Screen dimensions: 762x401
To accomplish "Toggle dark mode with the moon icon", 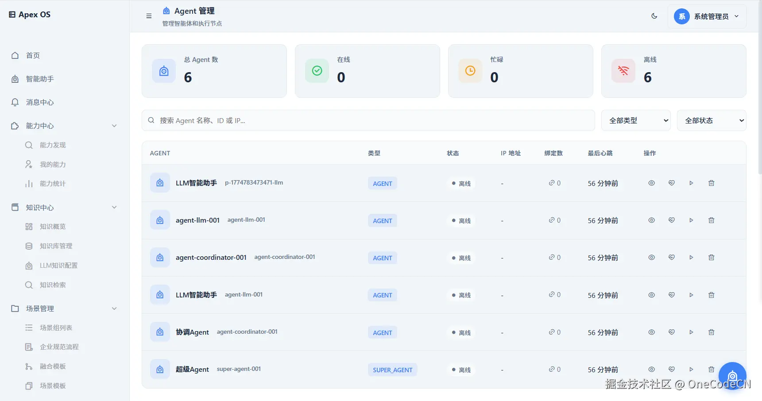I will pyautogui.click(x=654, y=16).
